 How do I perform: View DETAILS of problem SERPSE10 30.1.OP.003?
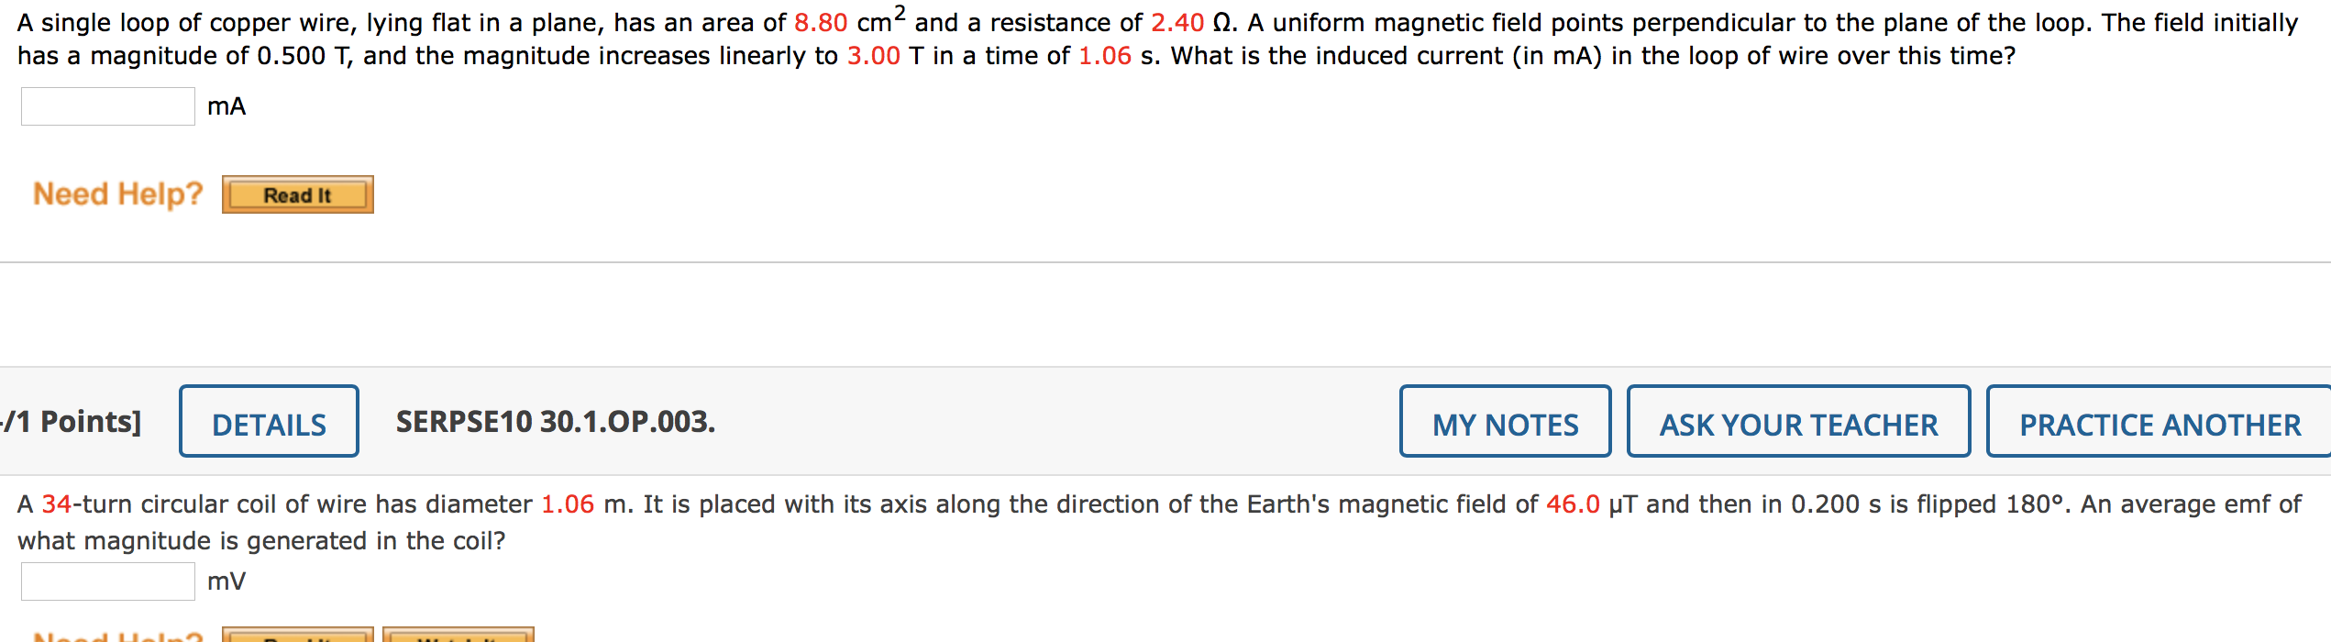pos(269,422)
